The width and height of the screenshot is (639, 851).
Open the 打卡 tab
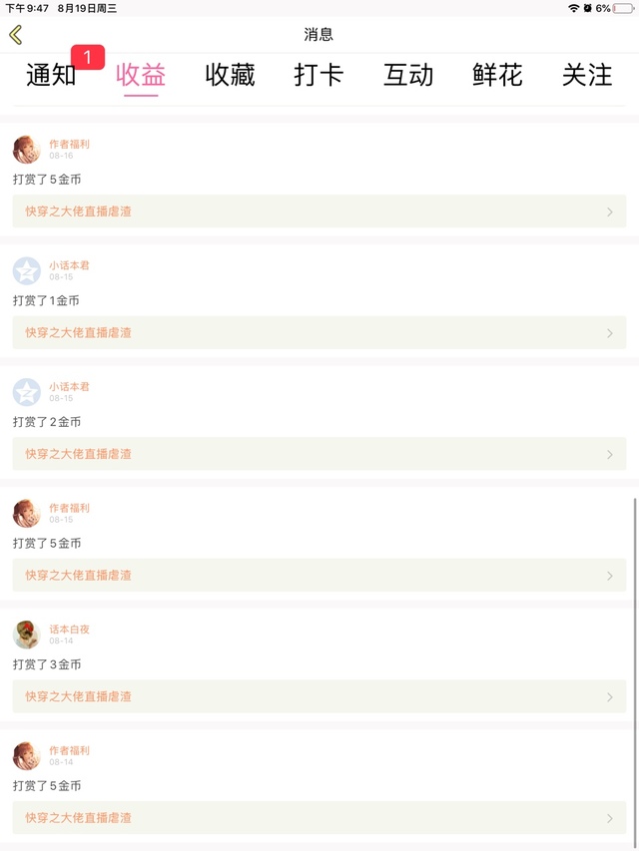(x=319, y=76)
